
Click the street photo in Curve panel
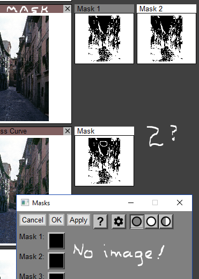coord(24,166)
